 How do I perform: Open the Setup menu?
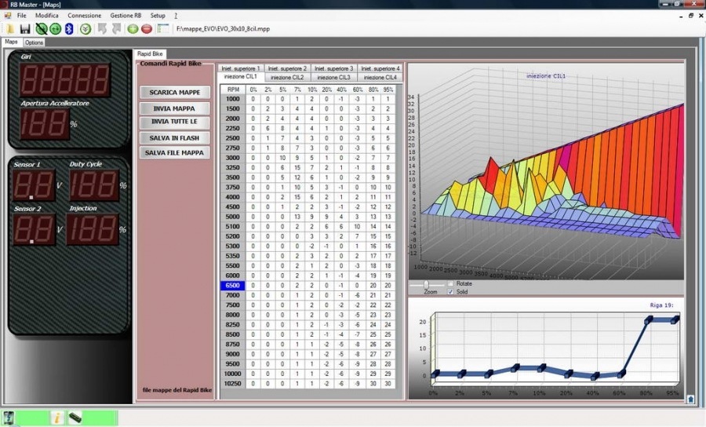158,16
